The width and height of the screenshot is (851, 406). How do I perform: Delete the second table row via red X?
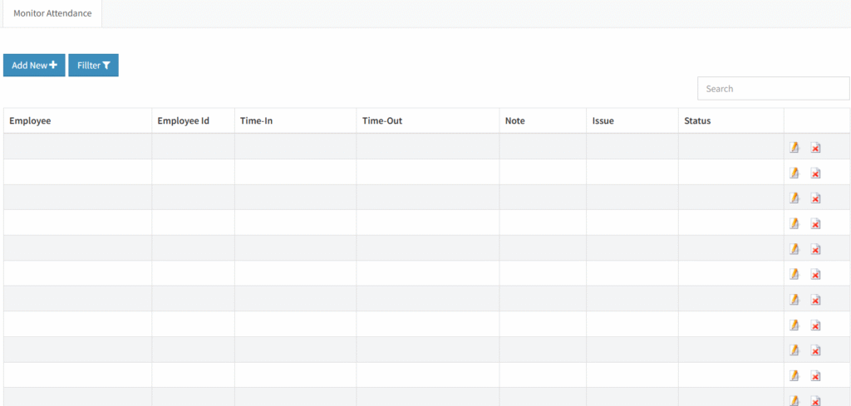tap(815, 173)
